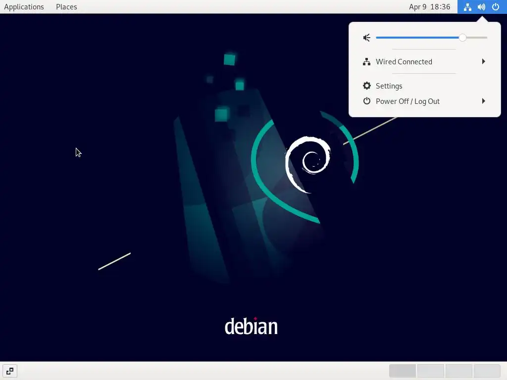
Task: Open the Places menu
Action: 66,7
